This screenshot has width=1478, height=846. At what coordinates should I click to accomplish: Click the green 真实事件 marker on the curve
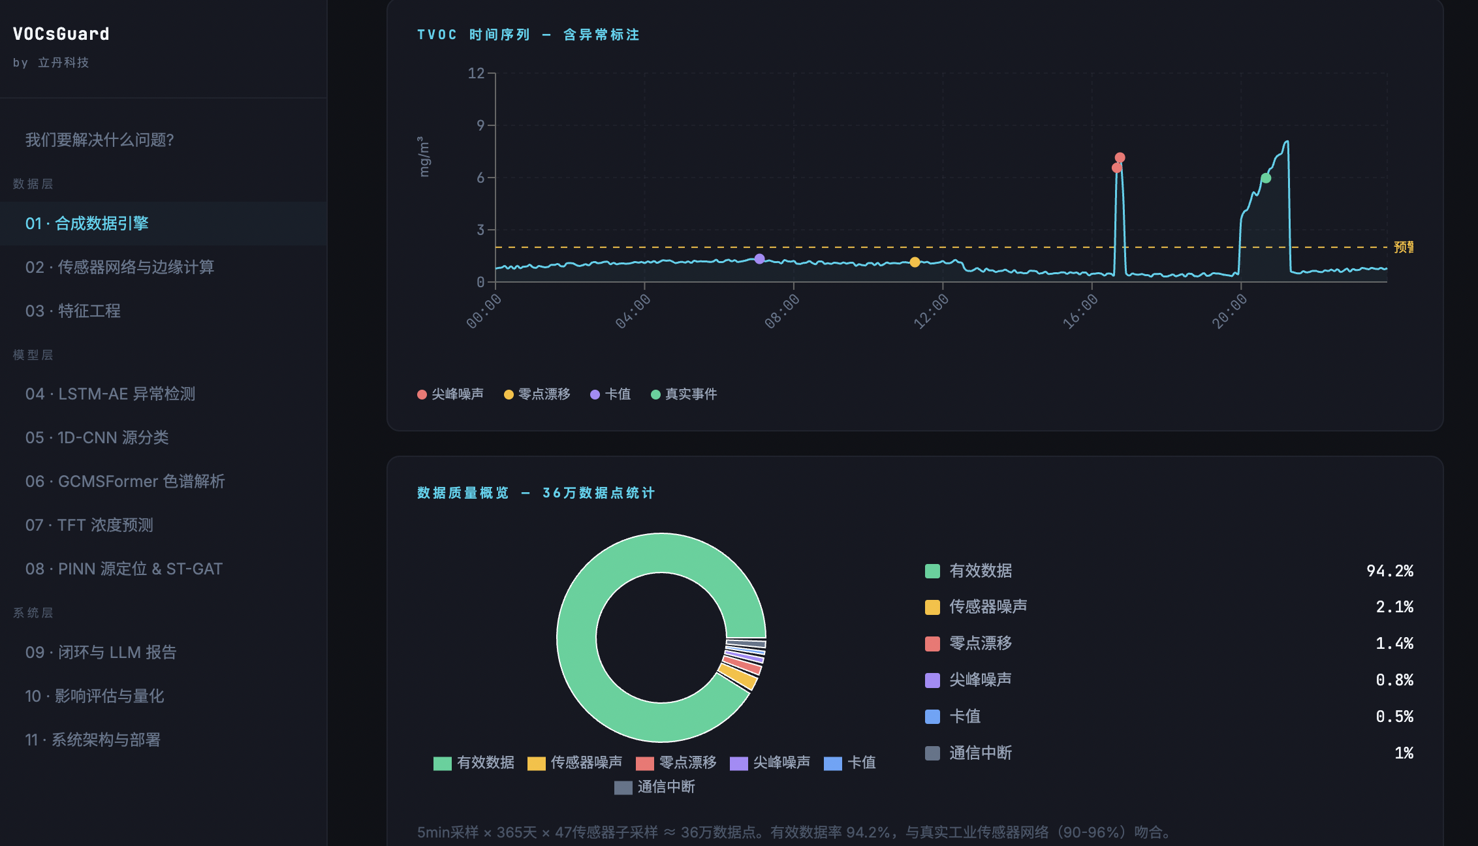pos(1265,178)
